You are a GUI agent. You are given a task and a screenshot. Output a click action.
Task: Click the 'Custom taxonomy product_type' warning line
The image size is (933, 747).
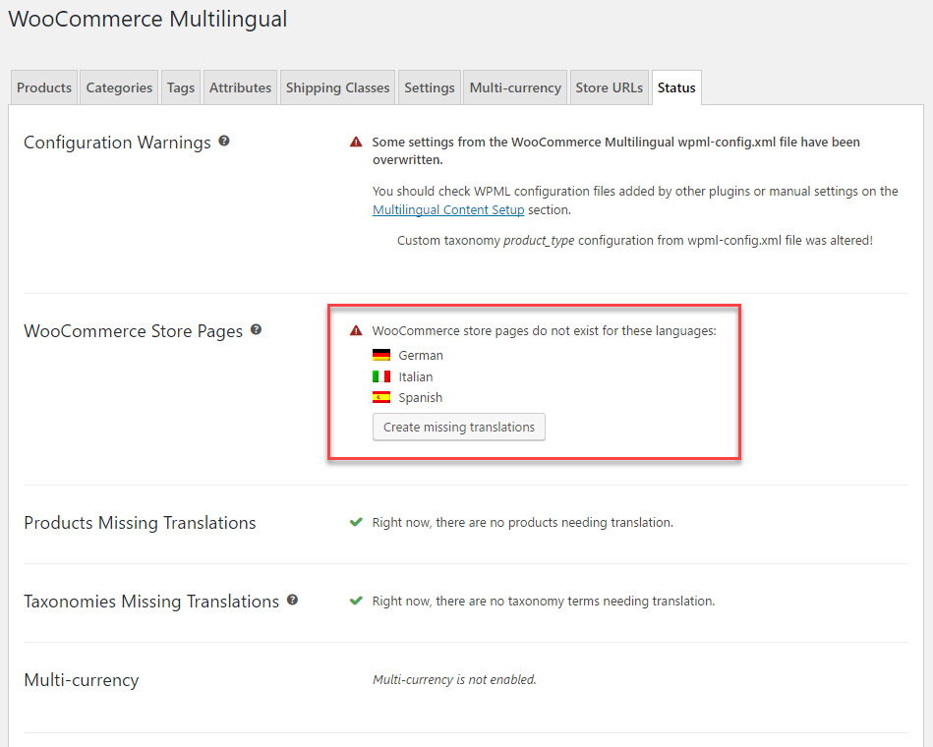coord(635,240)
